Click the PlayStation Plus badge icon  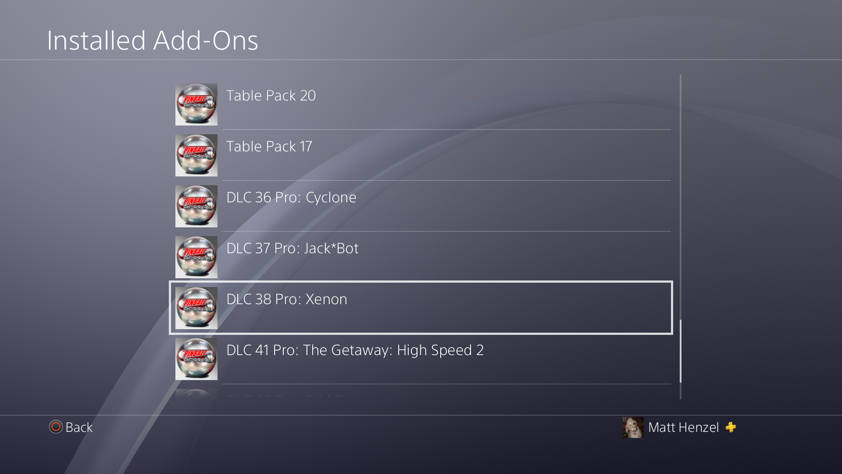pyautogui.click(x=731, y=427)
